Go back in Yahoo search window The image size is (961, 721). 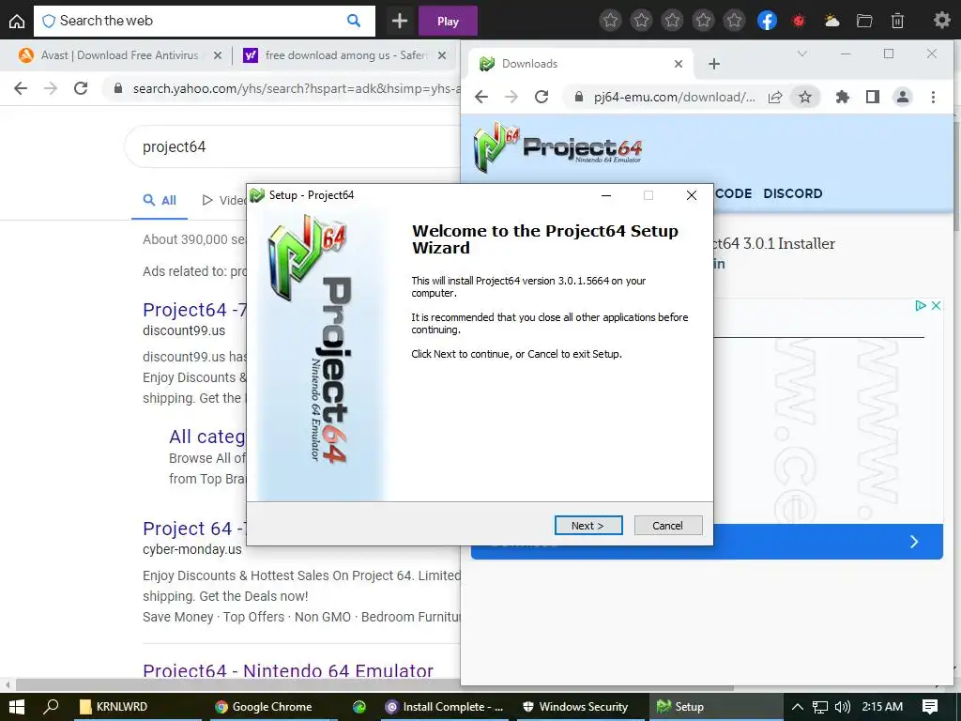21,88
